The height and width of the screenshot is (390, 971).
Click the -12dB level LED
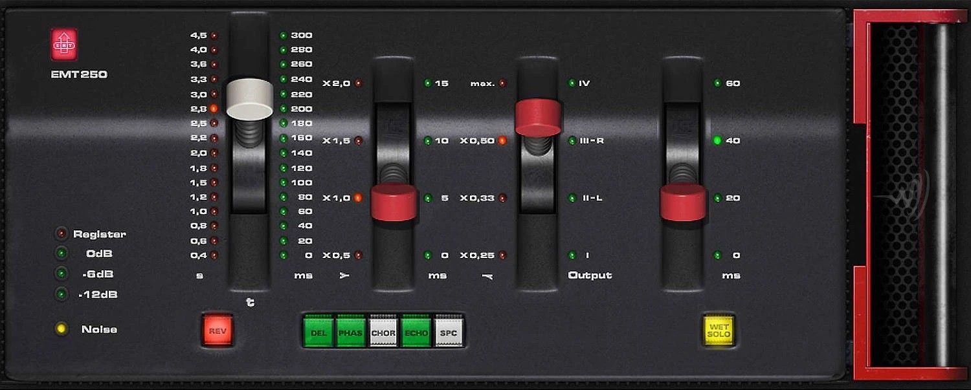[x=61, y=294]
